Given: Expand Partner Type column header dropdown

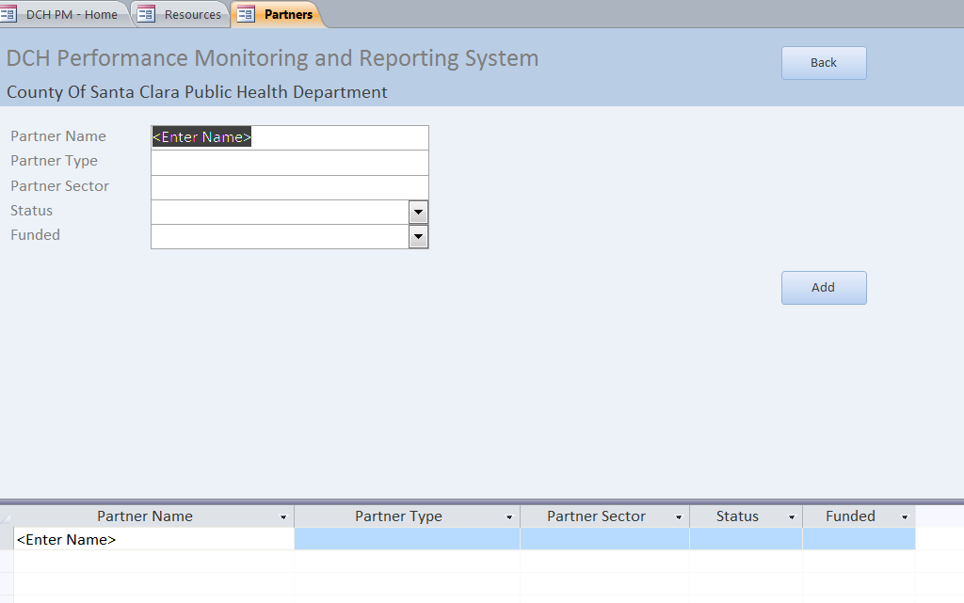Looking at the screenshot, I should pyautogui.click(x=509, y=517).
